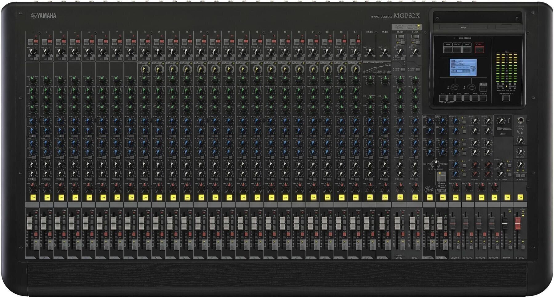Click the PHONES level knob

520,140
